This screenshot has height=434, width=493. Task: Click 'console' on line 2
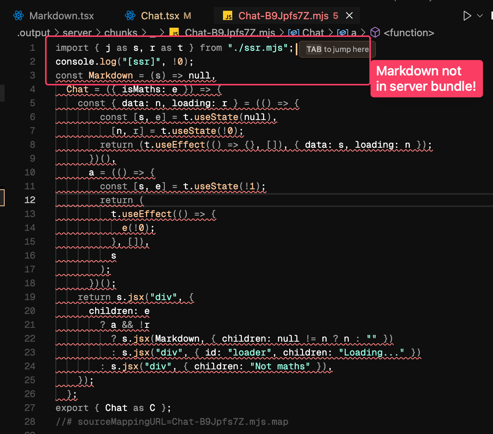[x=75, y=62]
